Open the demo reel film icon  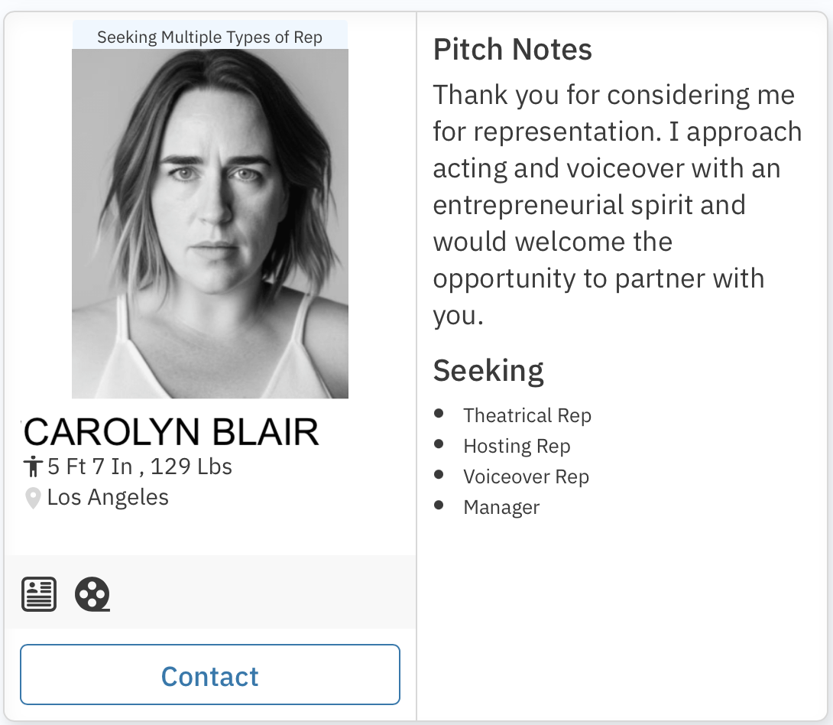pos(92,594)
